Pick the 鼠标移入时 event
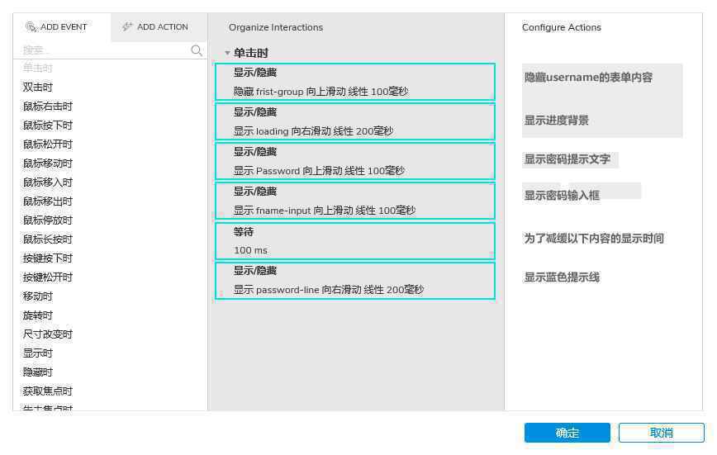The height and width of the screenshot is (455, 717). (x=48, y=182)
